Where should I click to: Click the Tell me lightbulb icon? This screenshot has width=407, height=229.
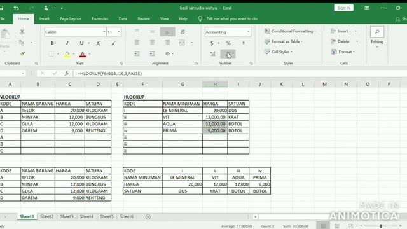coord(200,18)
